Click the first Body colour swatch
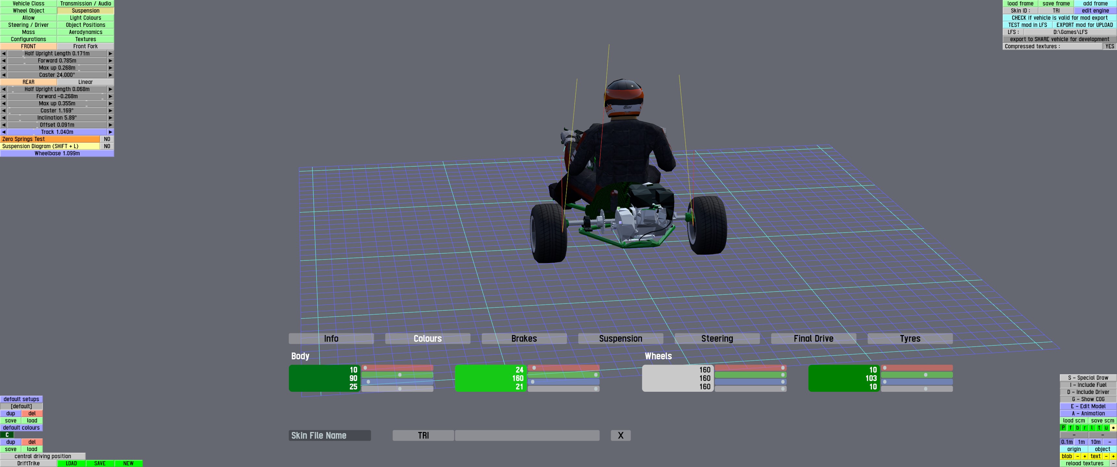The height and width of the screenshot is (467, 1117). tap(324, 378)
